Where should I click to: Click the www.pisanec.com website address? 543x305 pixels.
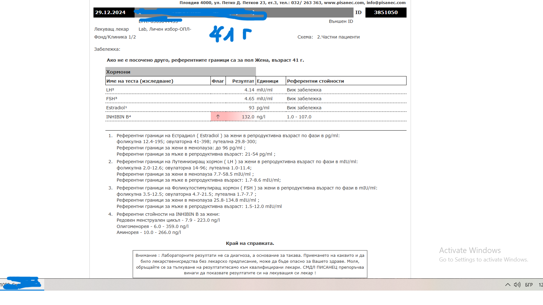(344, 3)
